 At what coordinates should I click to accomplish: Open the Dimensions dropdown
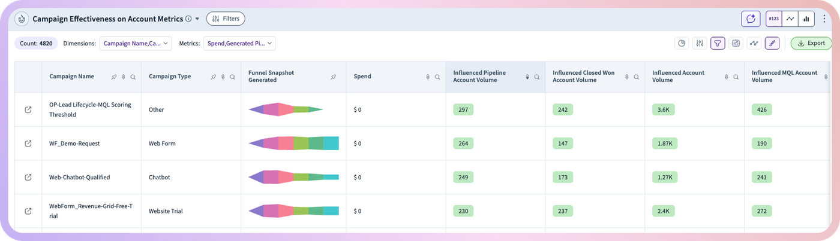pos(136,43)
